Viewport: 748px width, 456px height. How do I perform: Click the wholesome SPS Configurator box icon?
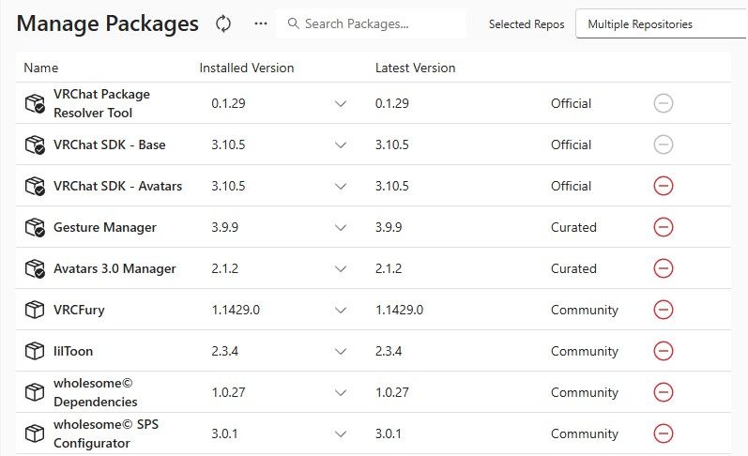click(35, 433)
